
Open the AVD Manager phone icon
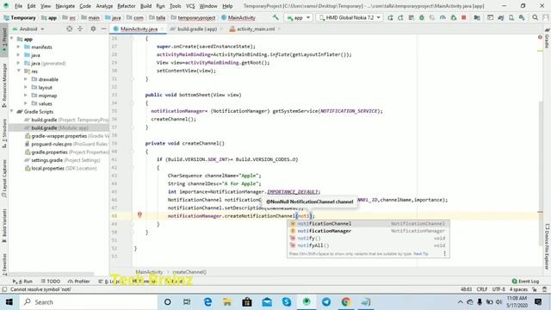[511, 17]
